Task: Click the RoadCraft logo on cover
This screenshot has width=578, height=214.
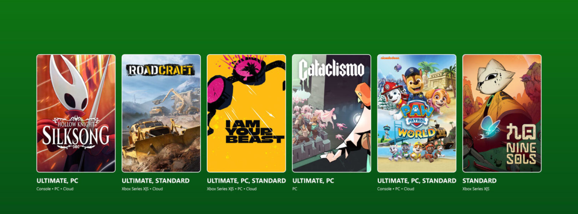Action: point(161,70)
